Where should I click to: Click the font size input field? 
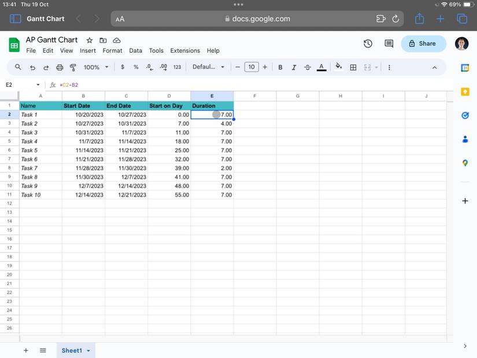pyautogui.click(x=251, y=67)
